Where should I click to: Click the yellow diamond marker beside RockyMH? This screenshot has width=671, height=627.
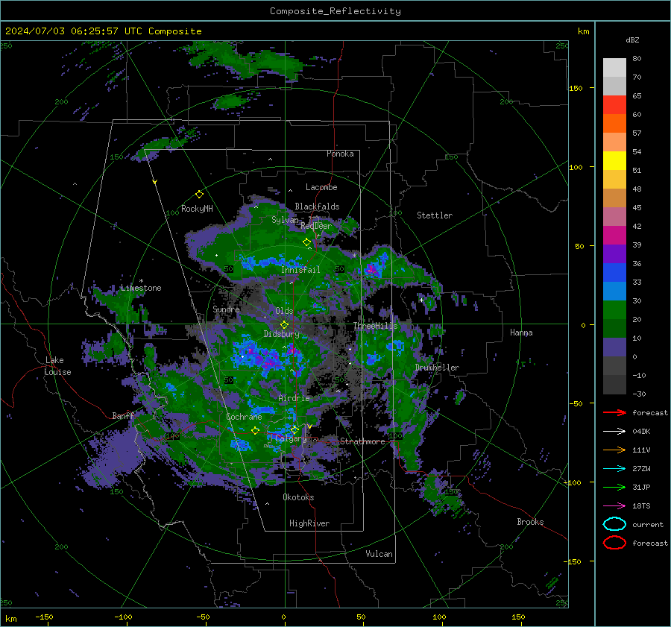click(199, 195)
